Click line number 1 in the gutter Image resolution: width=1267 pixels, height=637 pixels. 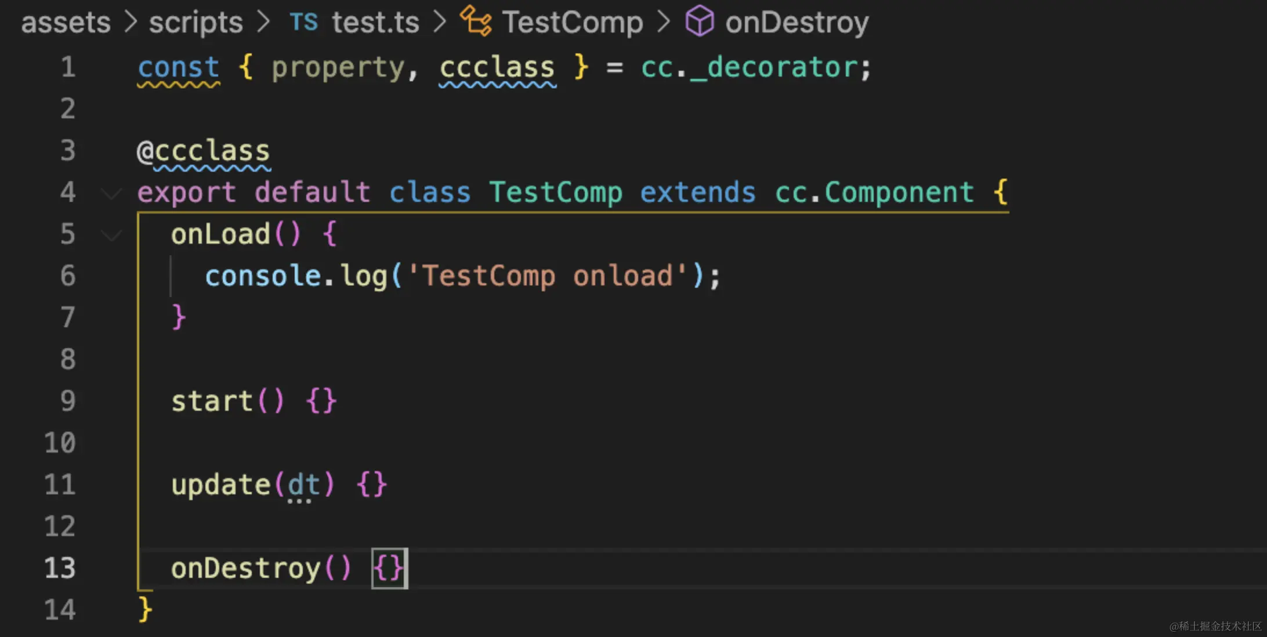point(68,67)
